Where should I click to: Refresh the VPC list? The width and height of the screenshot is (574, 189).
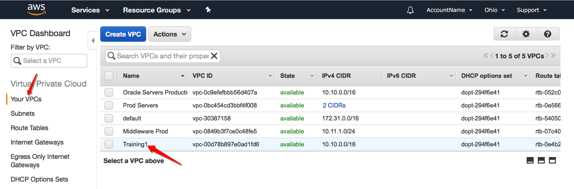pos(504,34)
